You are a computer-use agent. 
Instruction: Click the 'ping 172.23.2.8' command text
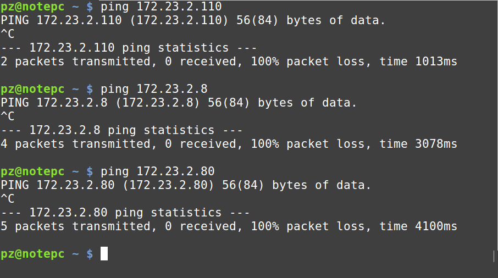point(154,89)
